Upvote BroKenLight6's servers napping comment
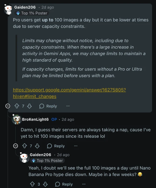 click(x=25, y=146)
